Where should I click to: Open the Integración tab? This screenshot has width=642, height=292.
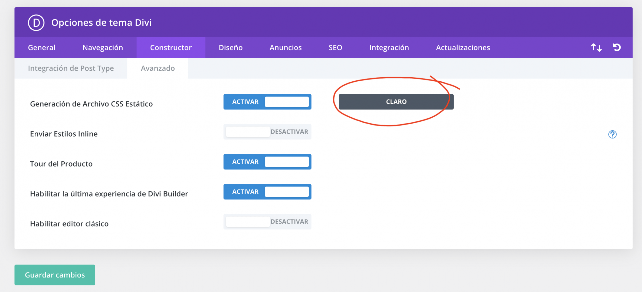[389, 48]
